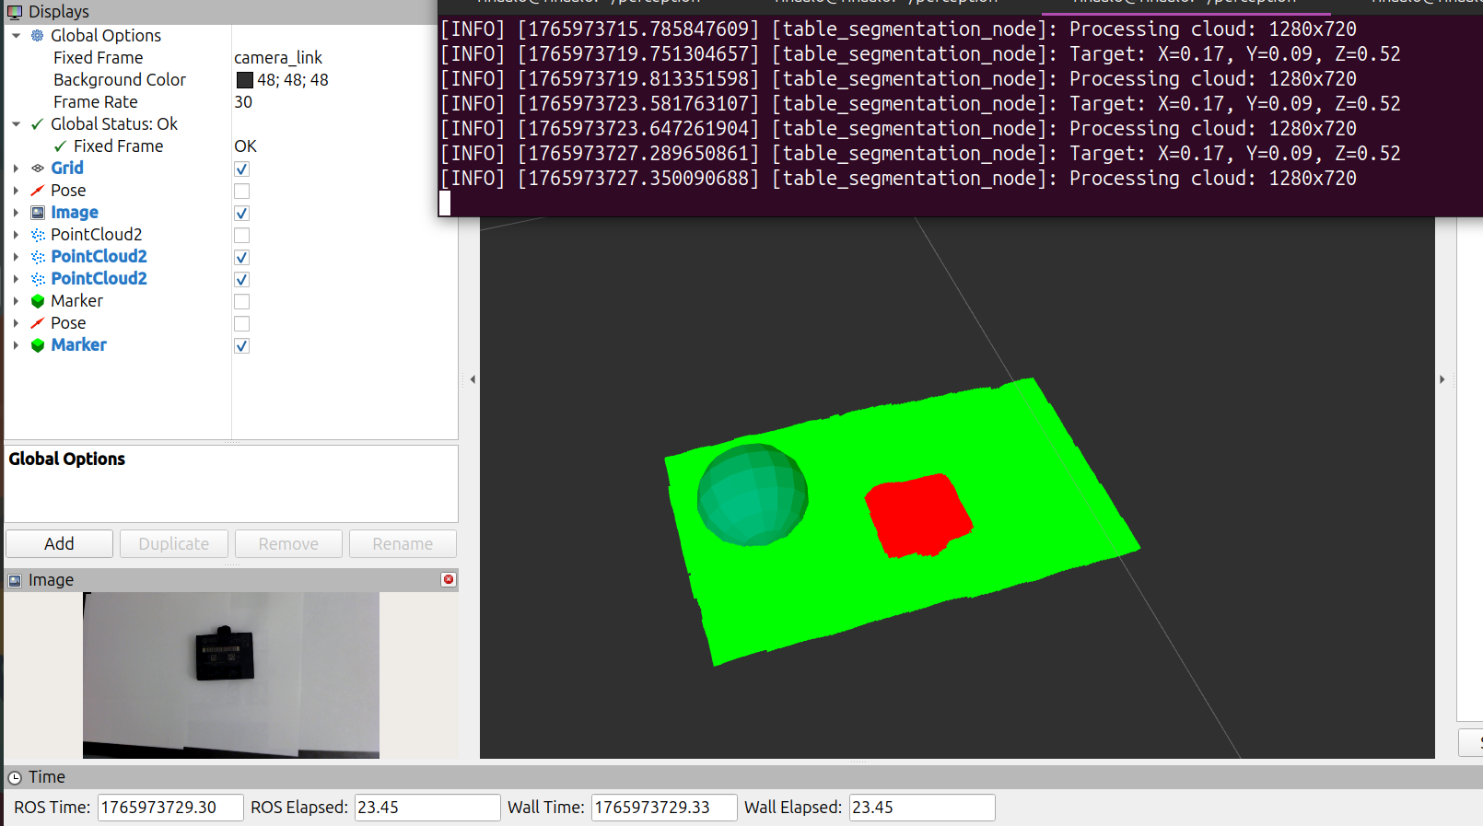This screenshot has height=826, width=1483.
Task: Click the first bold PointCloud2 icon
Action: [38, 256]
